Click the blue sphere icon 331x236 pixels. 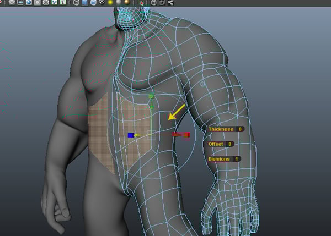click(29, 3)
